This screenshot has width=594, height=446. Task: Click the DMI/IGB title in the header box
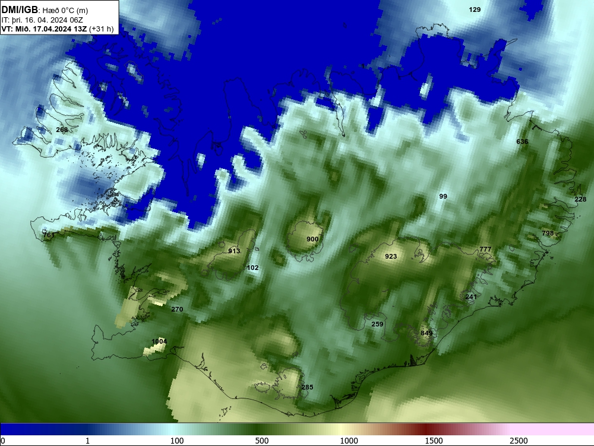pos(20,10)
